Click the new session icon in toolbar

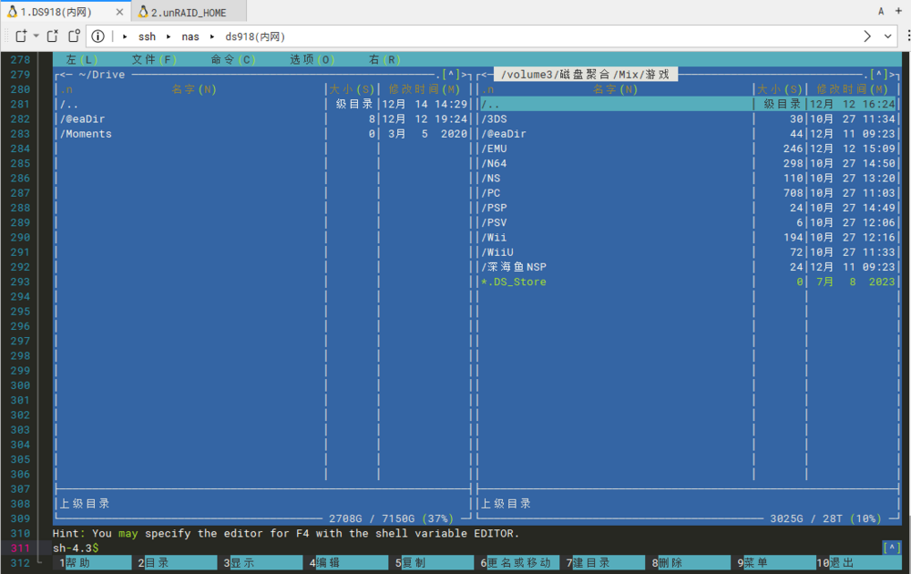click(x=22, y=36)
